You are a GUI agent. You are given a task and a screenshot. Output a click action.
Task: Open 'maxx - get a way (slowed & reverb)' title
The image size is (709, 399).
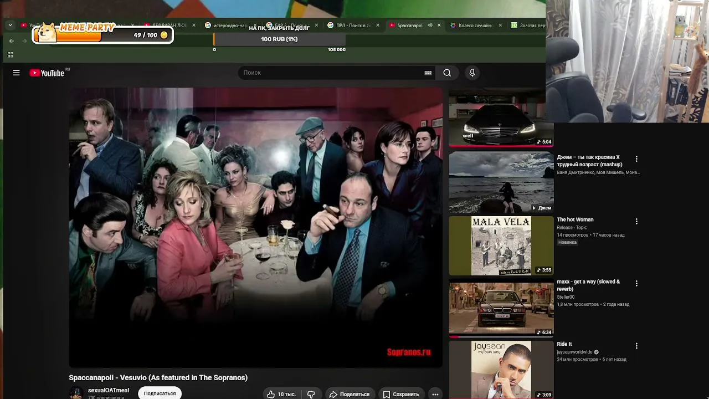(588, 285)
